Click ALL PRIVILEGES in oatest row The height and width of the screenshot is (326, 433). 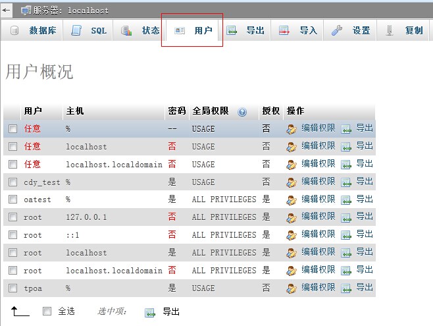(224, 200)
